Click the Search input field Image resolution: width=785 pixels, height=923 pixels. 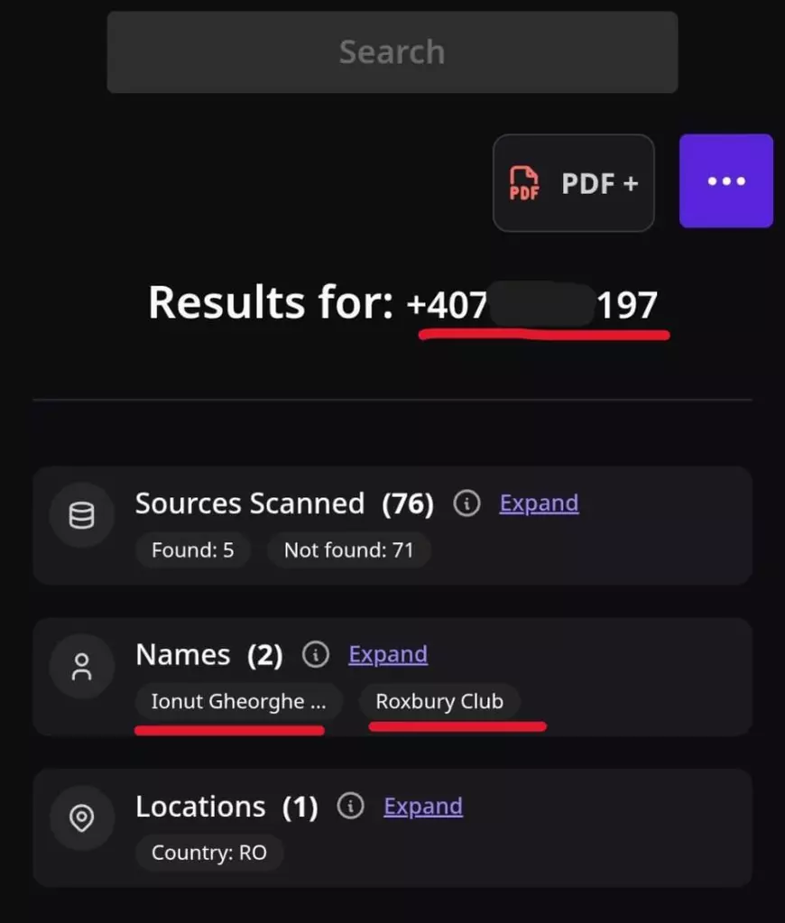click(392, 52)
